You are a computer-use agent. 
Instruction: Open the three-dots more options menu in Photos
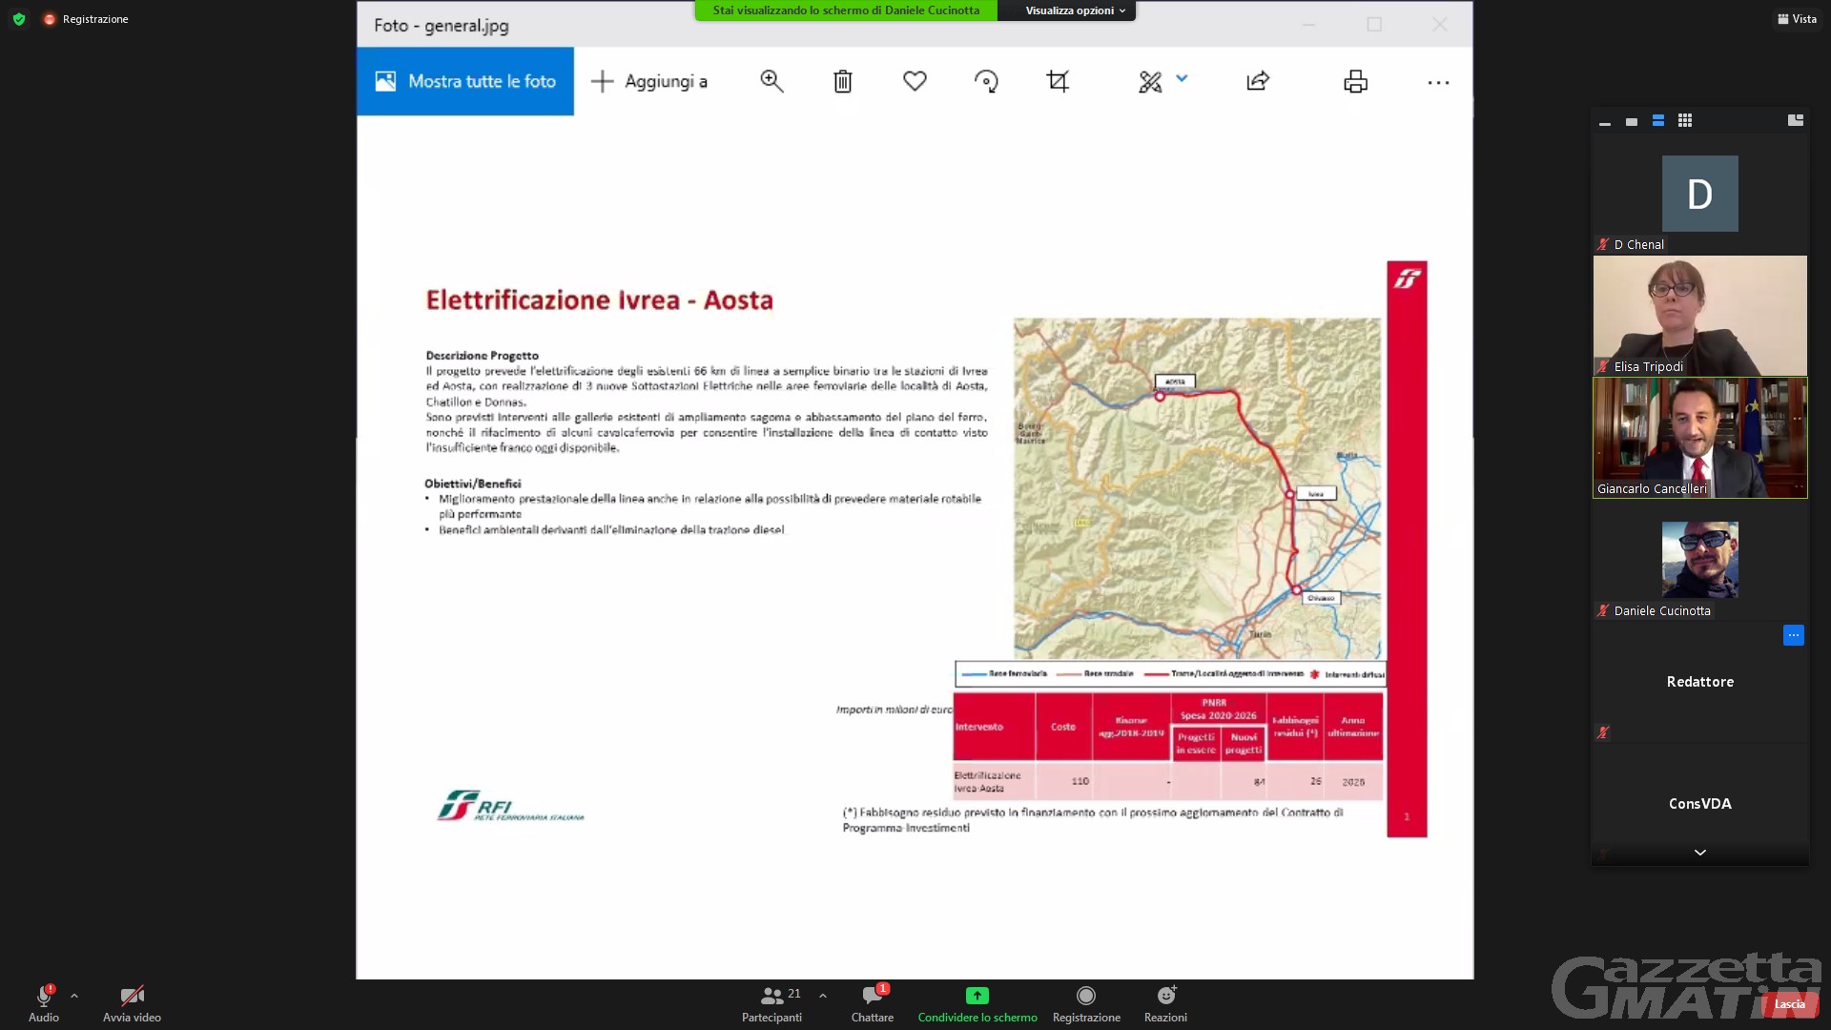coord(1438,83)
